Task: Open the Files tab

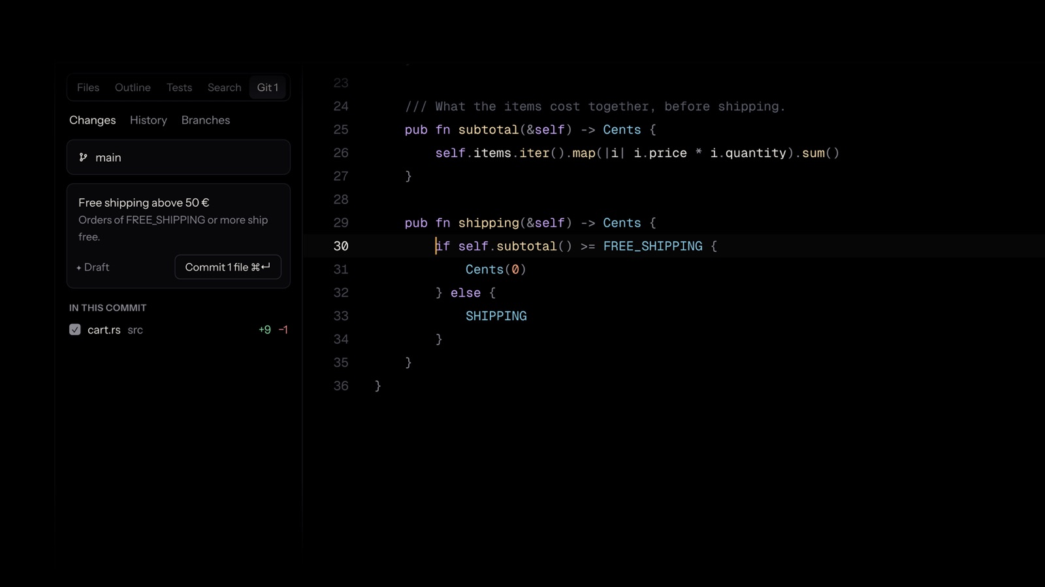Action: pyautogui.click(x=88, y=87)
